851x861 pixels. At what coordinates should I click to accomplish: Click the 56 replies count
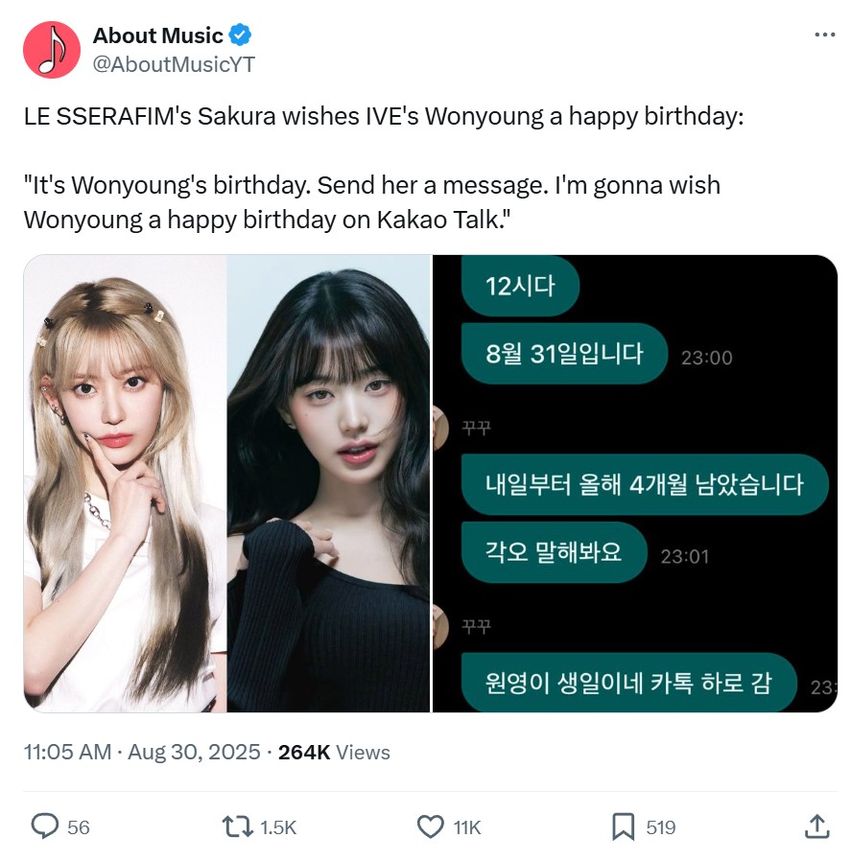tap(79, 827)
